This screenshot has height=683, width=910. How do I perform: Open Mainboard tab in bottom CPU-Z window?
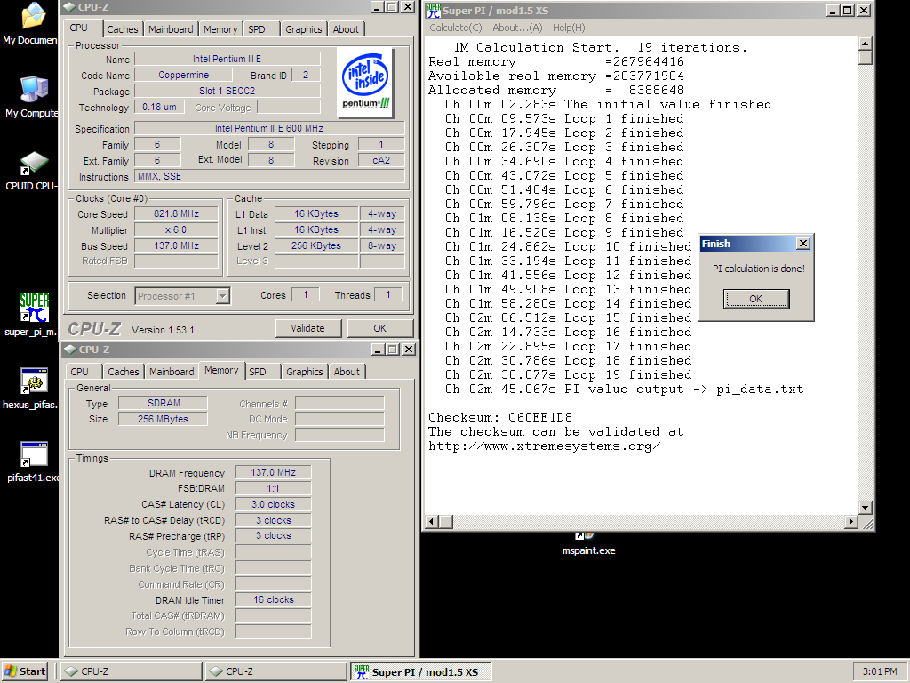[172, 372]
